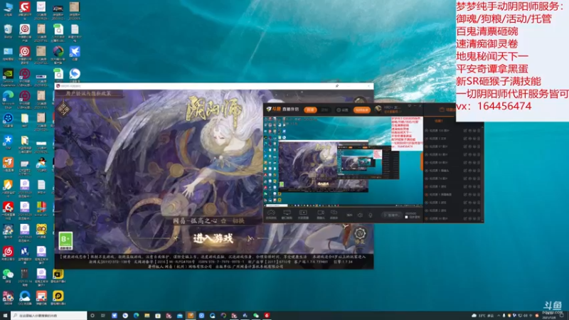Open GeForce Experience desktop icon
This screenshot has width=569, height=320.
point(8,77)
